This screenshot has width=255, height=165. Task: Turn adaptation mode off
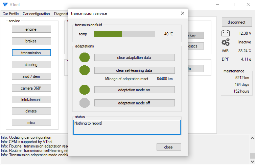134,103
